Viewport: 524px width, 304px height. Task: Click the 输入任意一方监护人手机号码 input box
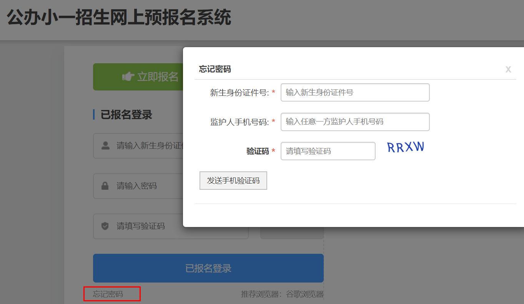355,122
